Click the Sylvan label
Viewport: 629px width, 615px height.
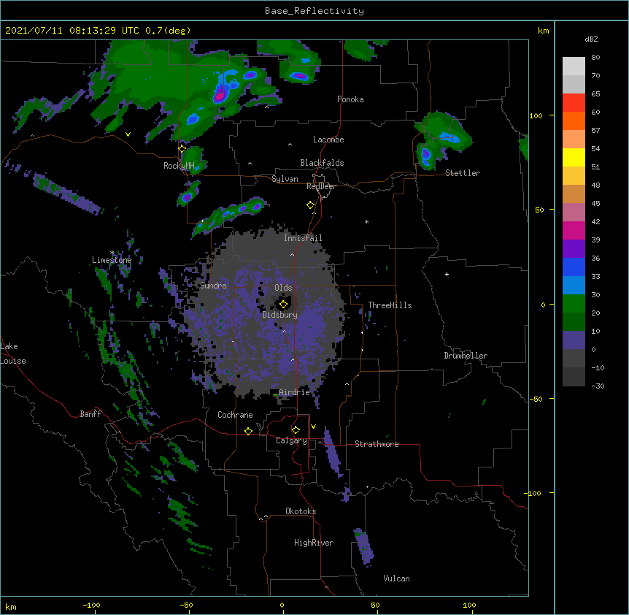click(x=285, y=179)
